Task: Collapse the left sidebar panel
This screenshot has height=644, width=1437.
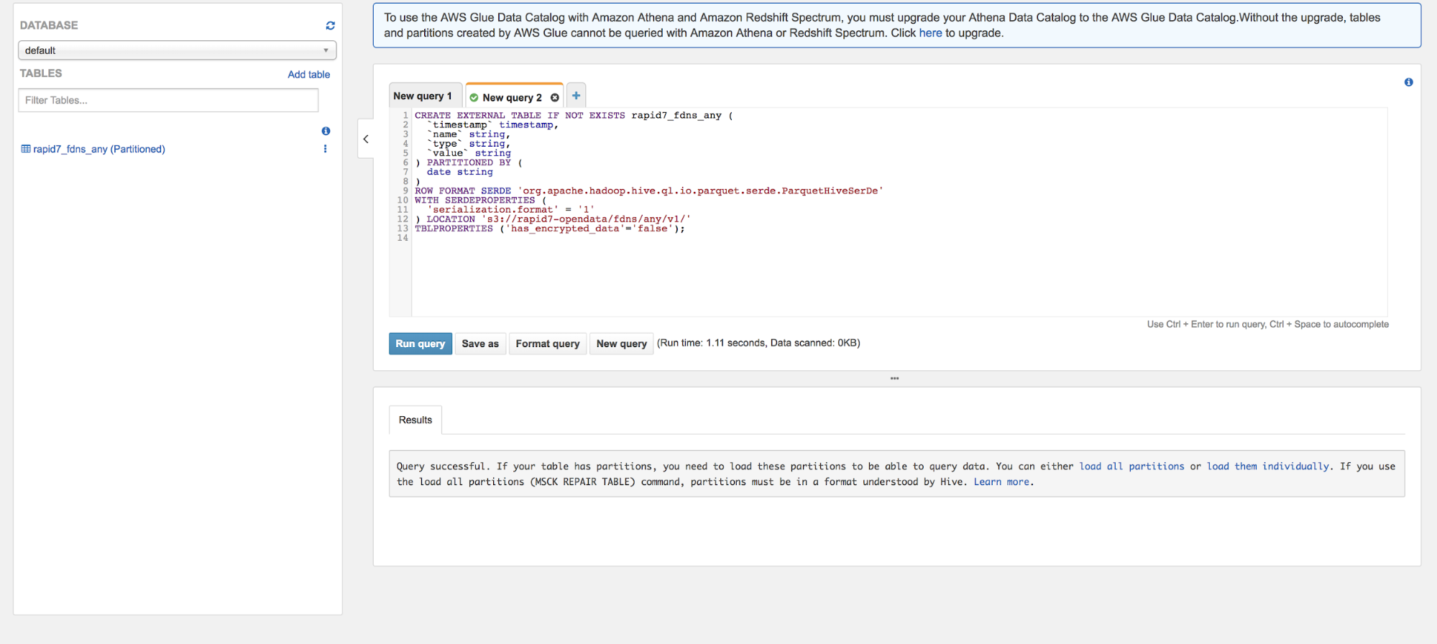Action: point(366,139)
